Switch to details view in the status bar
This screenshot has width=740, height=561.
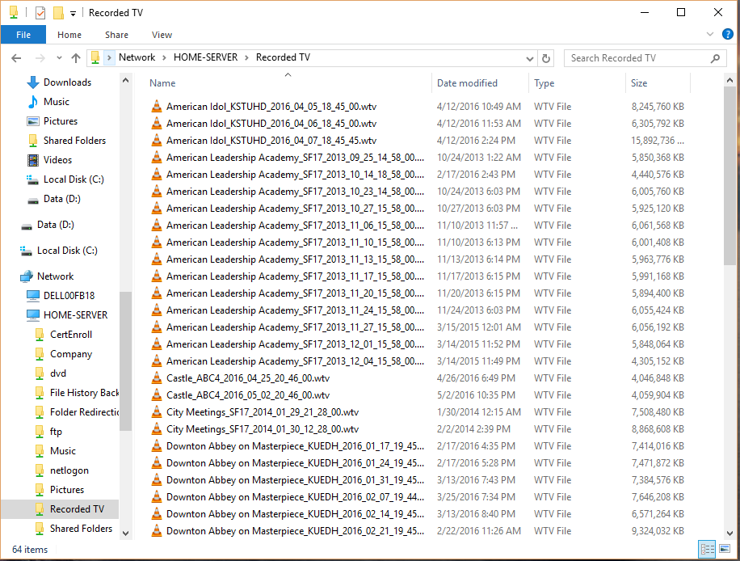pos(707,549)
